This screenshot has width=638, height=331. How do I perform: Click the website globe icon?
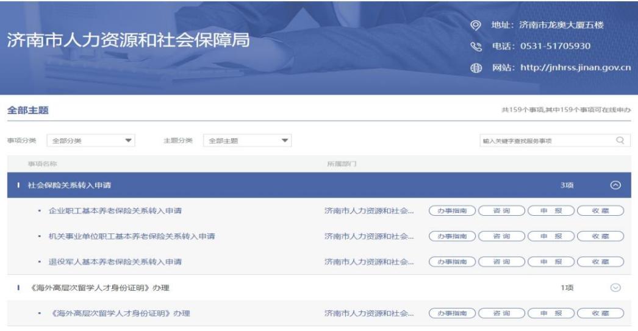click(x=478, y=68)
